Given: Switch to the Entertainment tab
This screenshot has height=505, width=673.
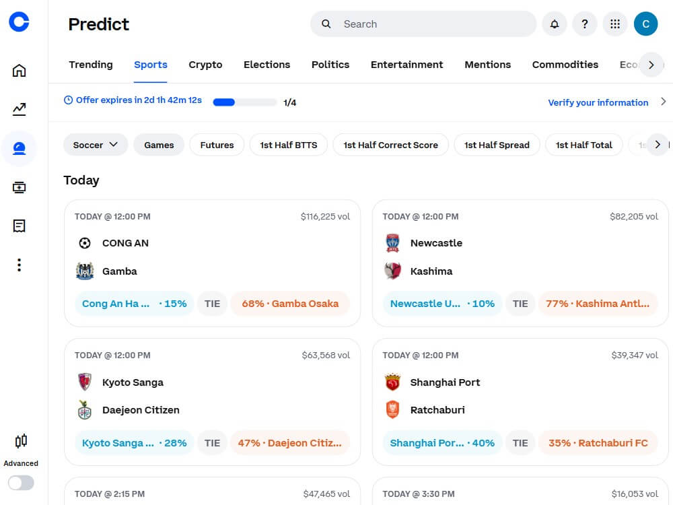Looking at the screenshot, I should [406, 65].
